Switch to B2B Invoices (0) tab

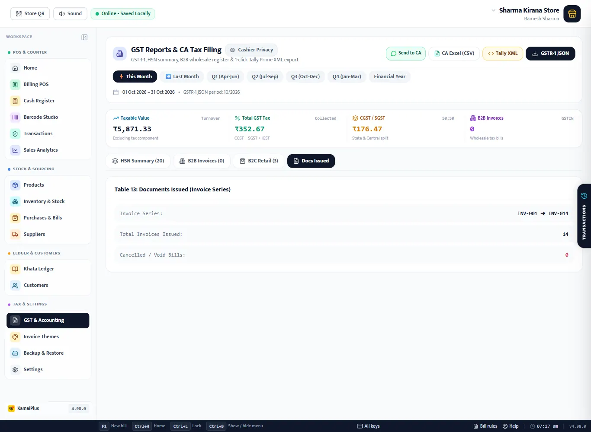tap(202, 161)
